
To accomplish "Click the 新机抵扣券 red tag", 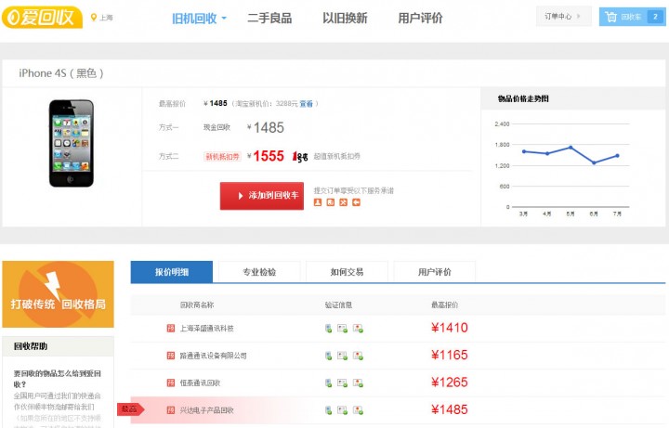I will [x=222, y=157].
